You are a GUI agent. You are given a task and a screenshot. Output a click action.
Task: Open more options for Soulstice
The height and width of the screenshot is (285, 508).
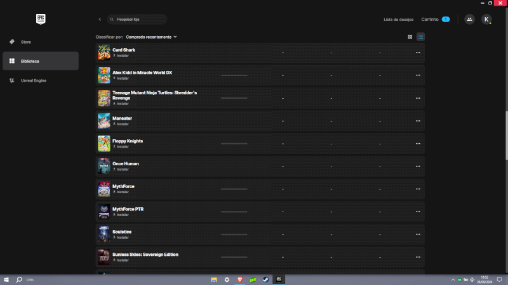coord(418,234)
